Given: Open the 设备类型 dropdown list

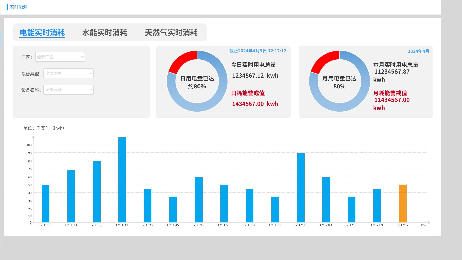Looking at the screenshot, I should point(69,73).
